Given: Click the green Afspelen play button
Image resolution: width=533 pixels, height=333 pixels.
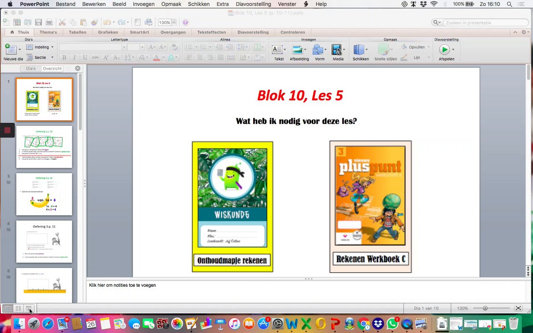Looking at the screenshot, I should 444,50.
